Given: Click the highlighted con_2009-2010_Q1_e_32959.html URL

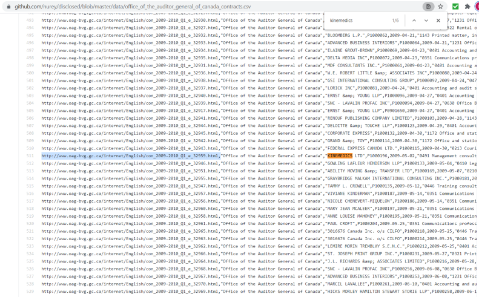Looking at the screenshot, I should pos(130,155).
